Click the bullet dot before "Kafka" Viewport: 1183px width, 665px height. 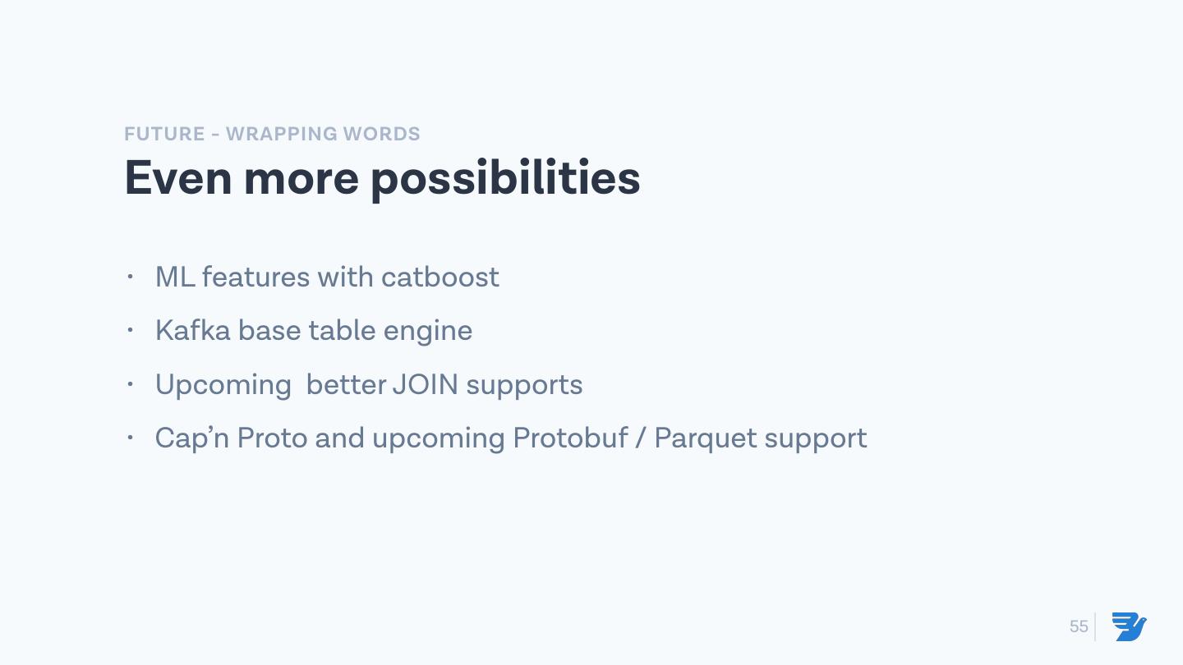coord(130,331)
